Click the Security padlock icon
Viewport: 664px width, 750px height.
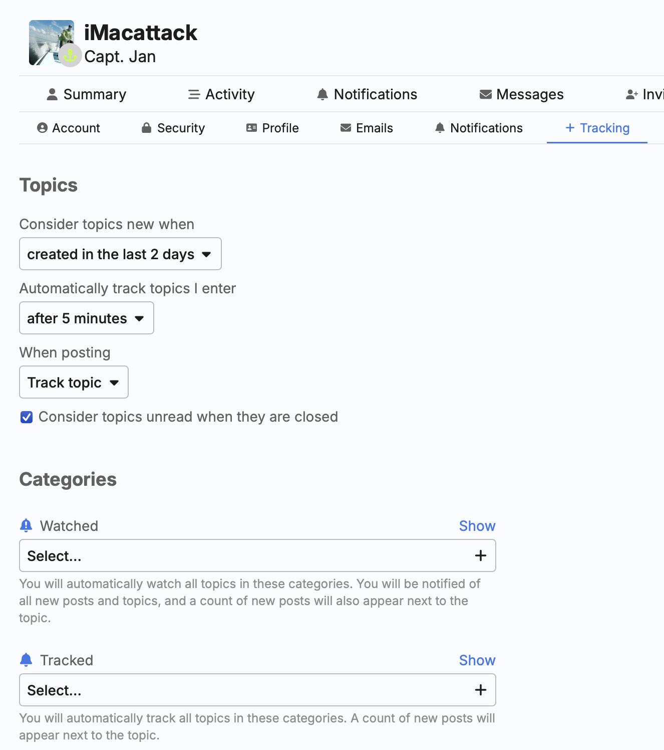coord(146,128)
